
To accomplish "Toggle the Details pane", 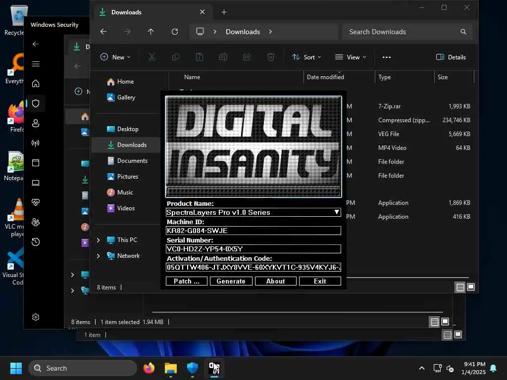I will (451, 57).
